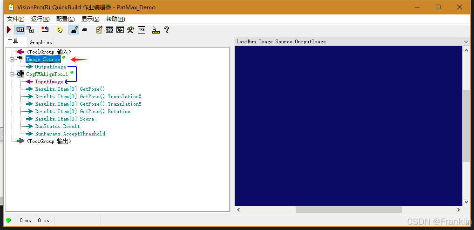Select Results.Item[0].GetPose() terminal
The width and height of the screenshot is (474, 230).
(70, 89)
